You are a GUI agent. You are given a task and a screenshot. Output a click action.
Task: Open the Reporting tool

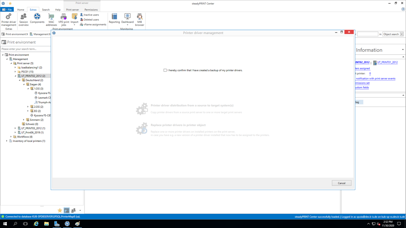(114, 19)
